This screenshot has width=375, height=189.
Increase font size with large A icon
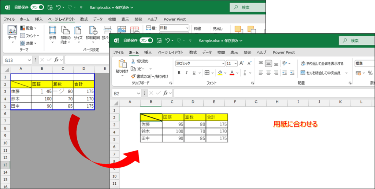click(242, 63)
